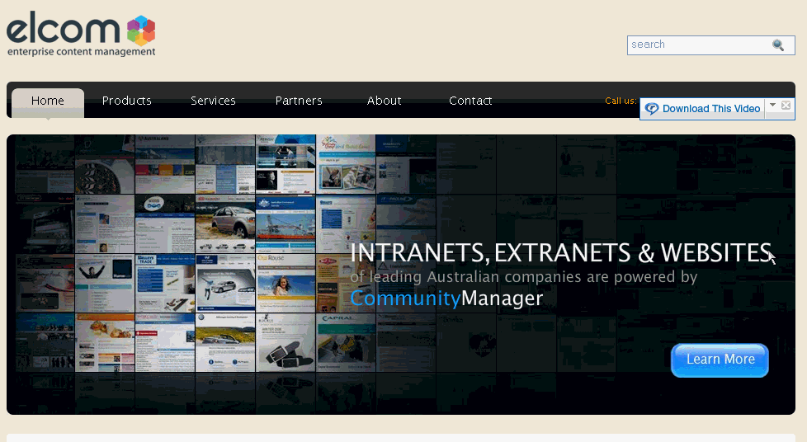Viewport: 807px width, 442px height.
Task: Click the Capral website thumbnail
Action: [346, 342]
